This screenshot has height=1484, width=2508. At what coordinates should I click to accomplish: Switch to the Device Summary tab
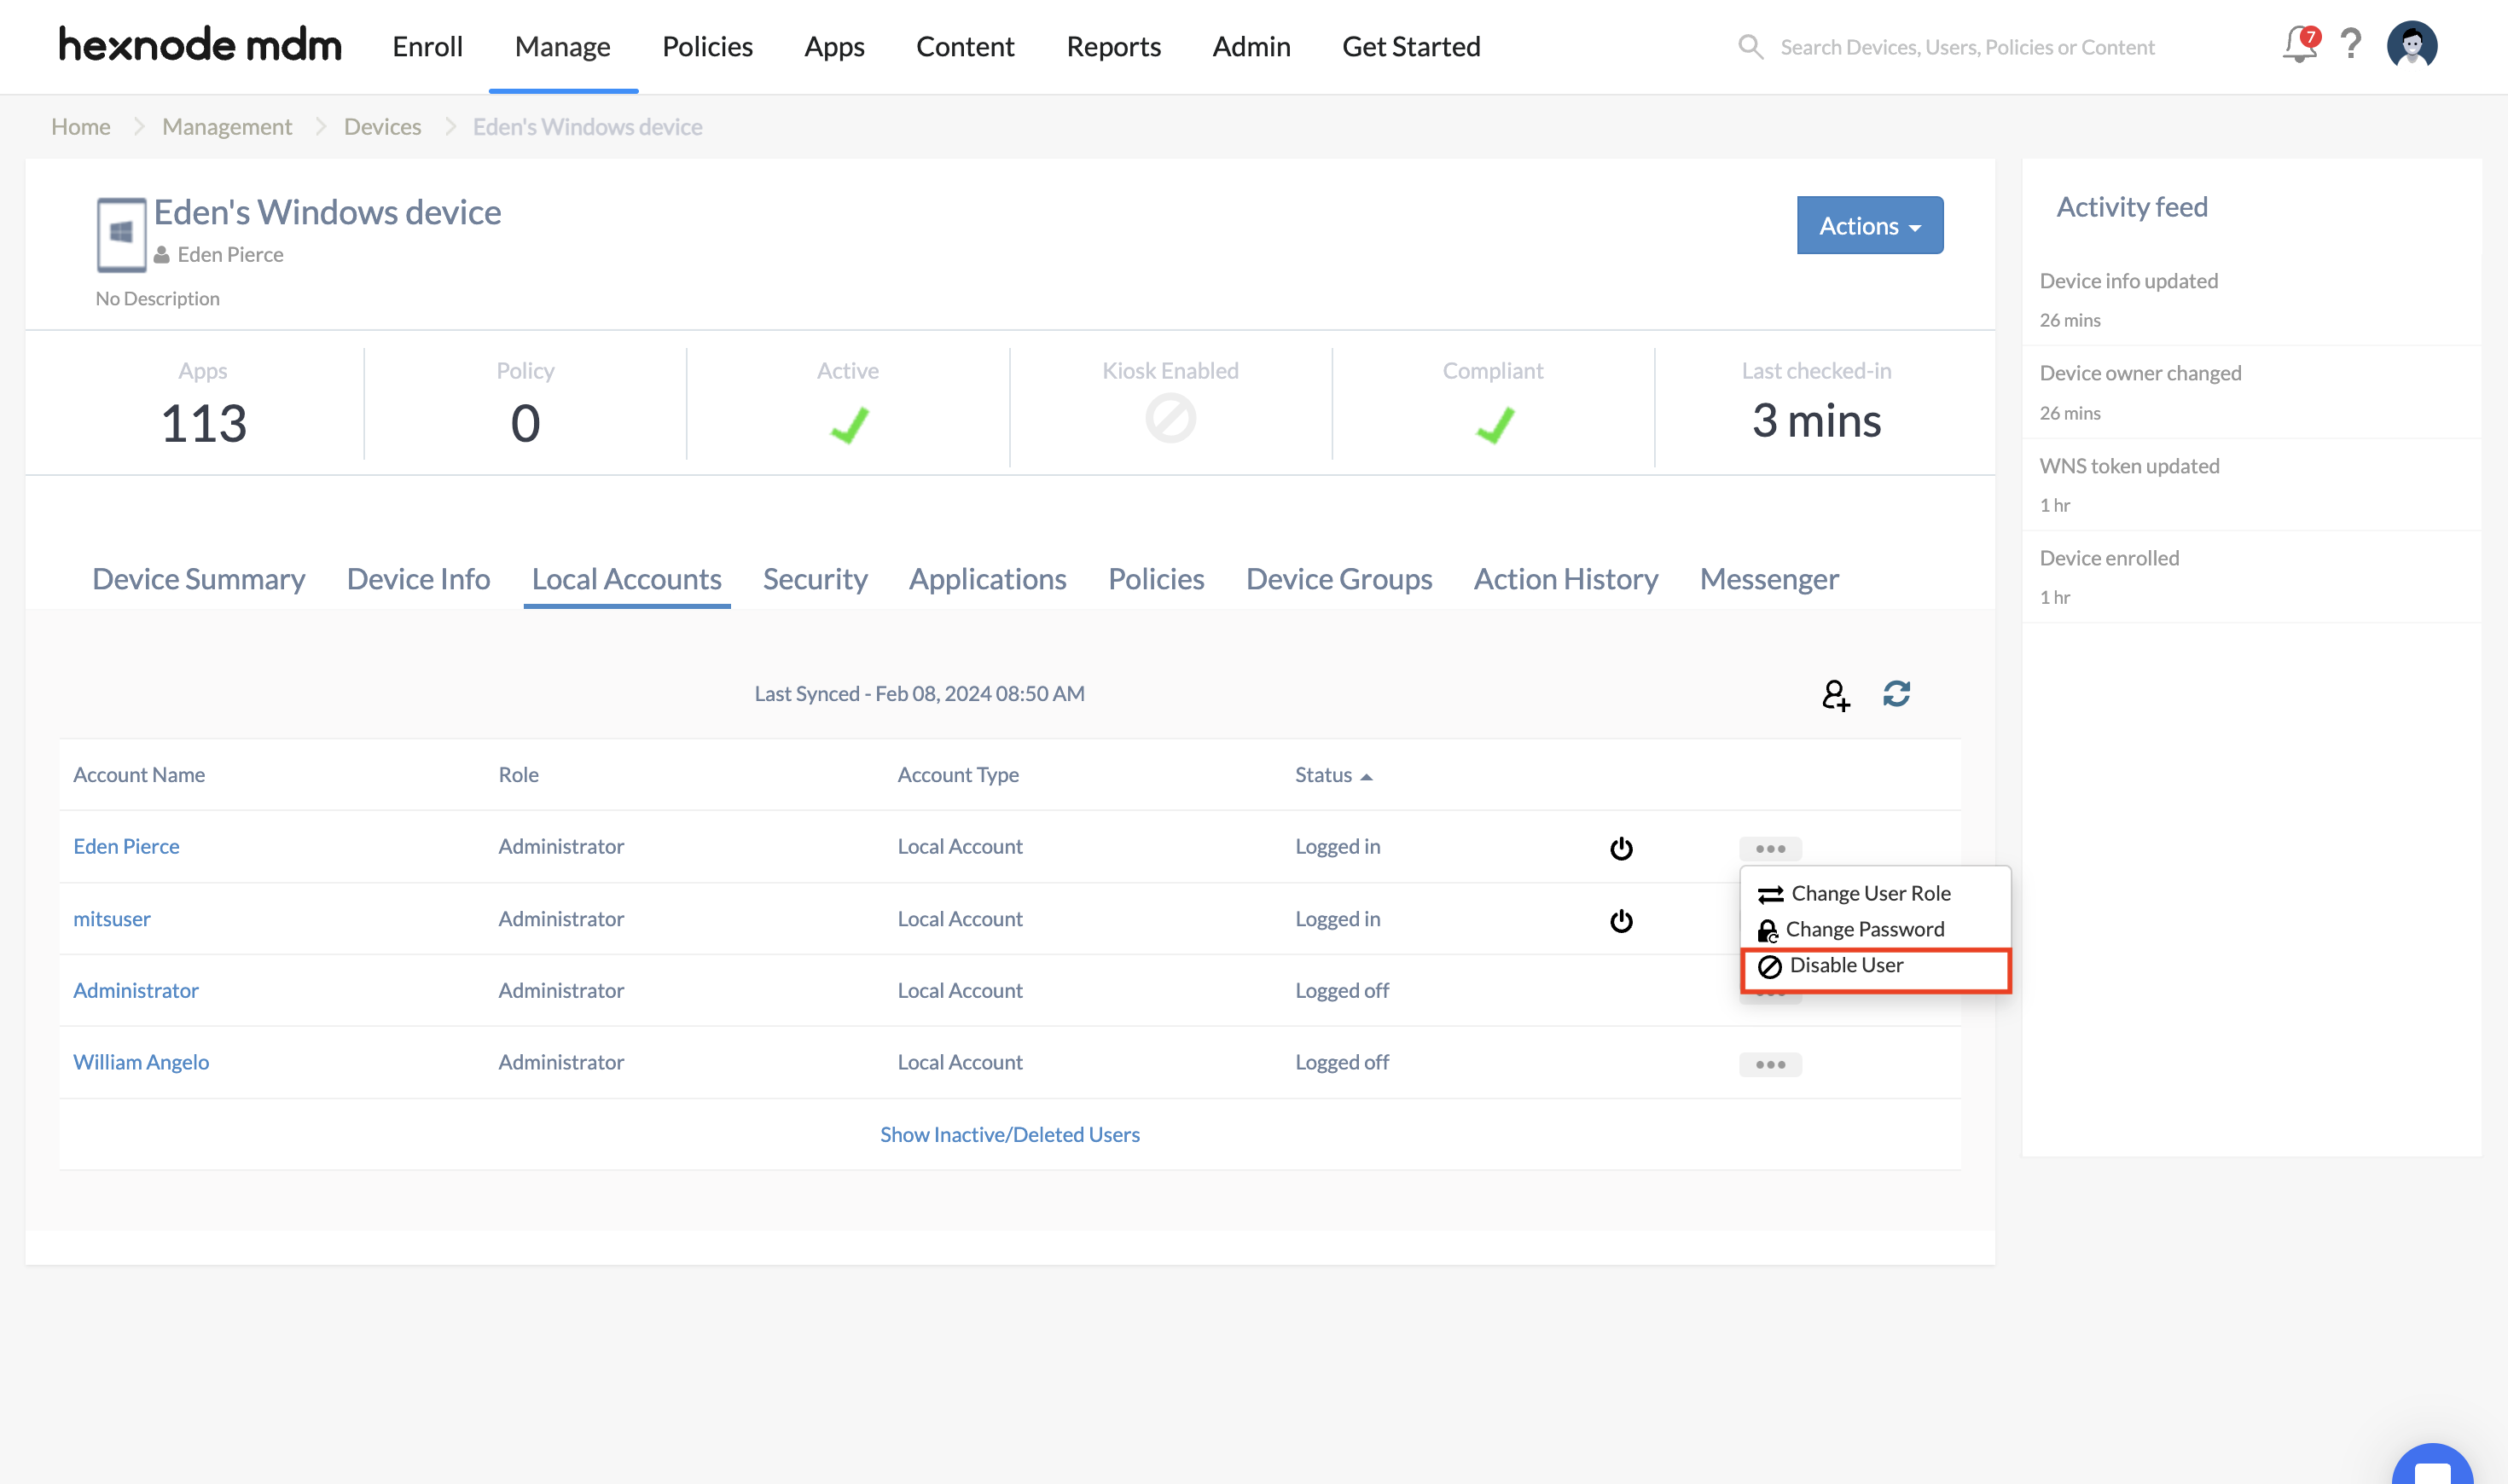tap(199, 579)
